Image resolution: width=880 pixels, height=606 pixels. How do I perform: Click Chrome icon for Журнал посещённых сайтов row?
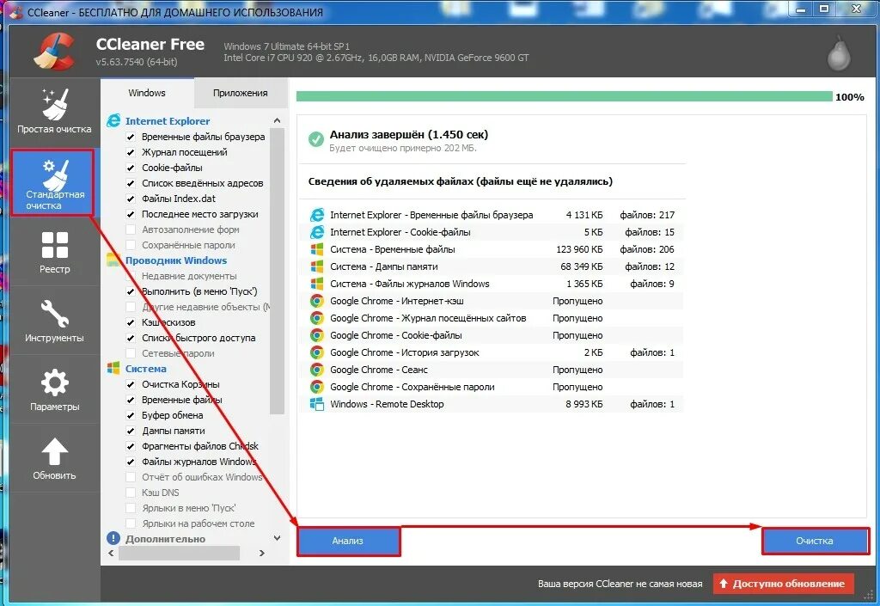[x=317, y=318]
